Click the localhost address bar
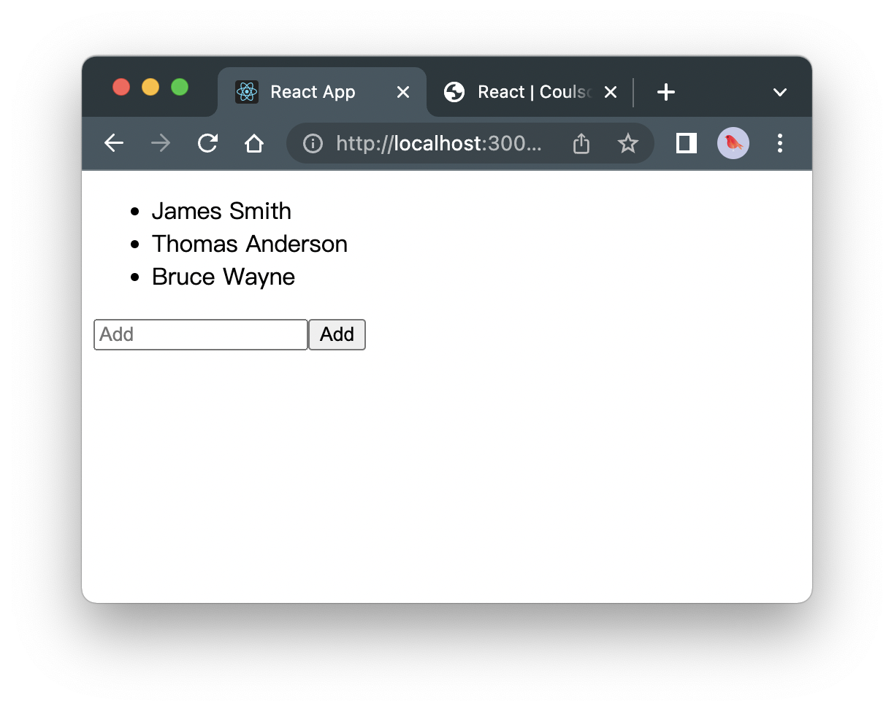The width and height of the screenshot is (894, 711). (438, 143)
